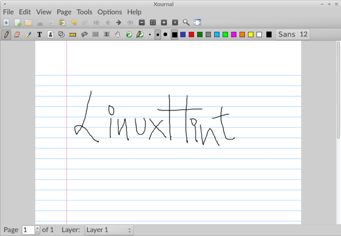Toggle fullscreen mode icon

[x=197, y=22]
